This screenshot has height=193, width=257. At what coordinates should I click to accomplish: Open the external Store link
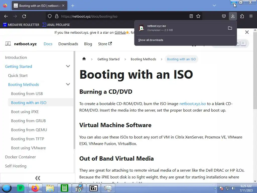(105, 44)
